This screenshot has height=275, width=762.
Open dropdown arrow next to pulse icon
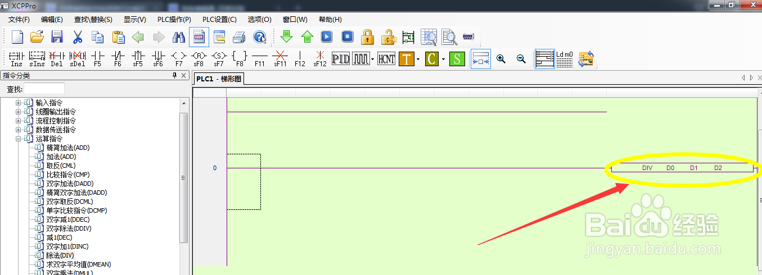(373, 58)
